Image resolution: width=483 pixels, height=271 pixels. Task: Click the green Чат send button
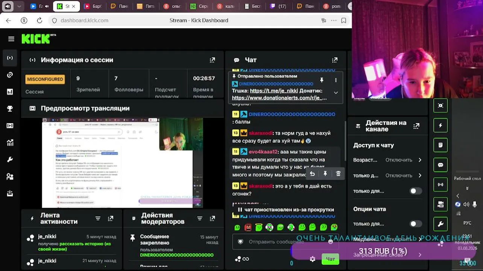tap(330, 259)
